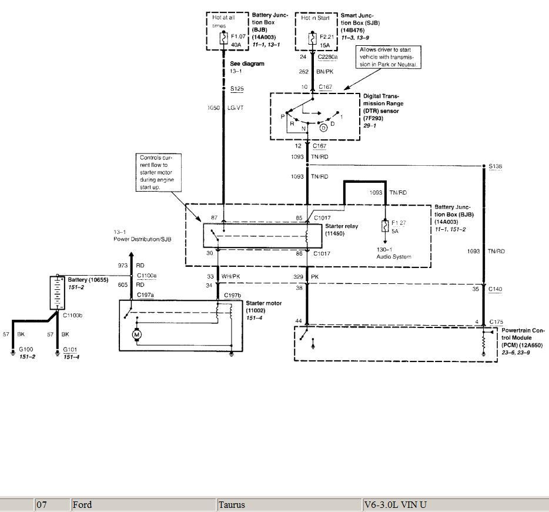
Task: Click the G101 ground symbol
Action: (x=57, y=353)
